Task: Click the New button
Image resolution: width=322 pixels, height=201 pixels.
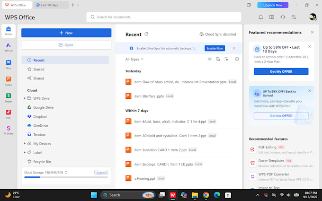Action: (x=66, y=33)
